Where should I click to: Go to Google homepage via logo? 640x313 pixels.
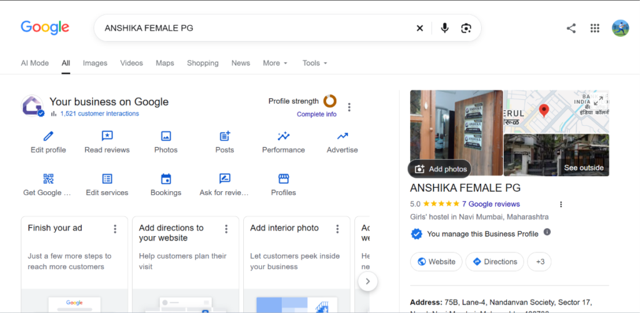tap(45, 27)
